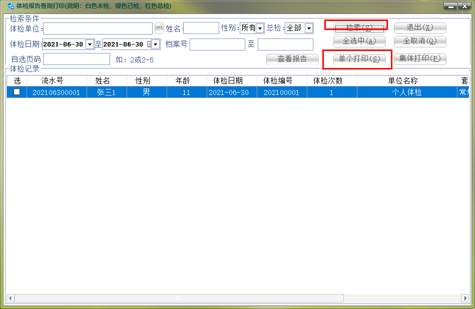Open the start date 体检日期 dropdown arrow
The image size is (475, 309).
(x=90, y=44)
